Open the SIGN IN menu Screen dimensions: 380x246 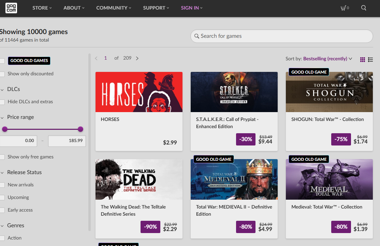pyautogui.click(x=191, y=8)
